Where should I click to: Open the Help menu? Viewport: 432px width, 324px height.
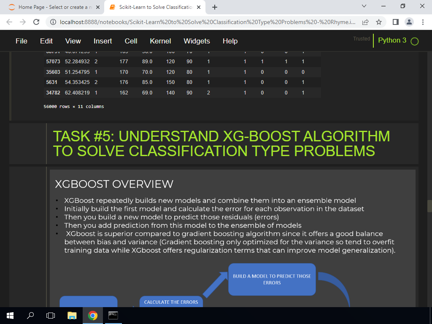(x=230, y=41)
